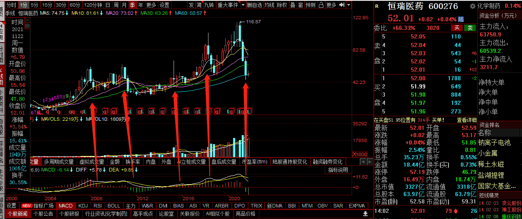Click the red 买 buy button
This screenshot has width=522, height=219.
pyautogui.click(x=456, y=28)
